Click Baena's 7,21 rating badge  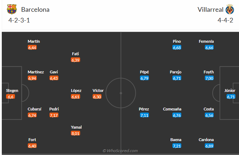tap(177, 146)
